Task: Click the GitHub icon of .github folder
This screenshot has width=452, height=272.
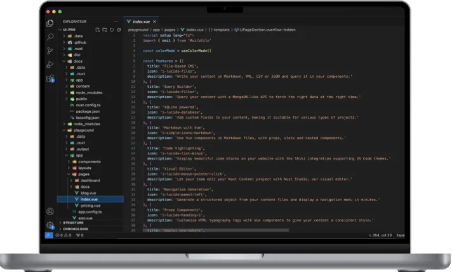Action: click(70, 42)
